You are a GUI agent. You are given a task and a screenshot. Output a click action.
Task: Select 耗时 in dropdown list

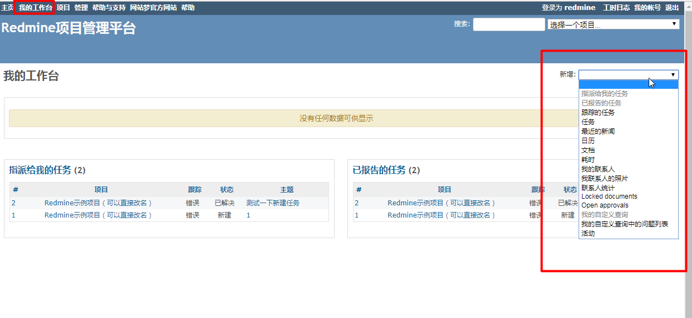[x=629, y=160]
